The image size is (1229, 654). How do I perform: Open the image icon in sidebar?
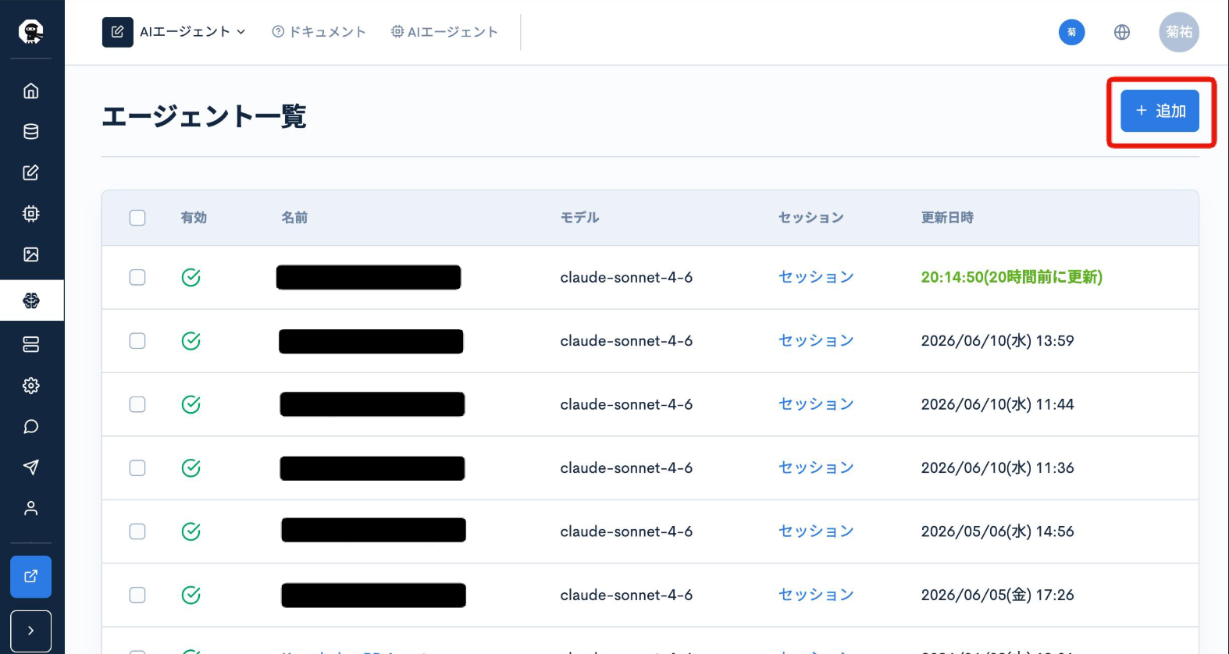point(31,254)
